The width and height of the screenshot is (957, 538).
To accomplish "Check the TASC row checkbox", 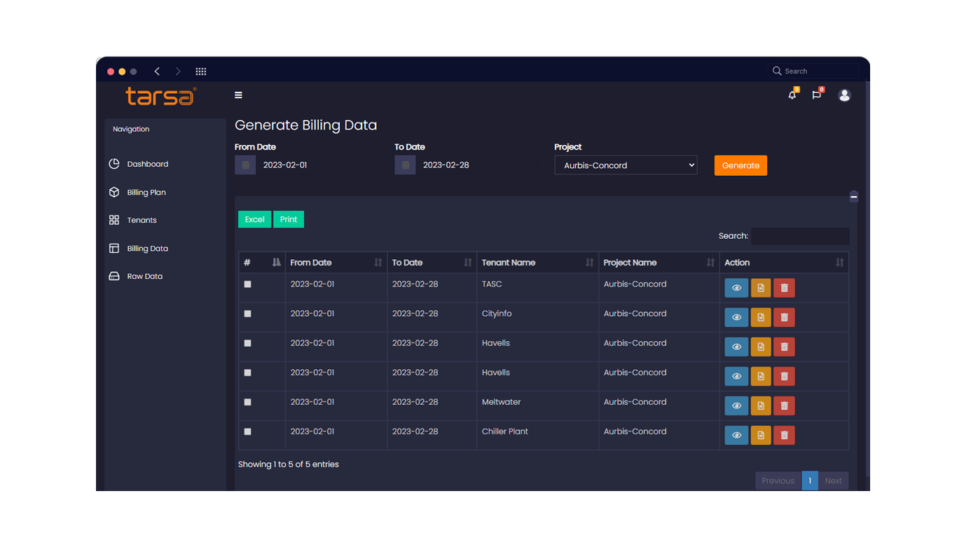I will click(247, 284).
